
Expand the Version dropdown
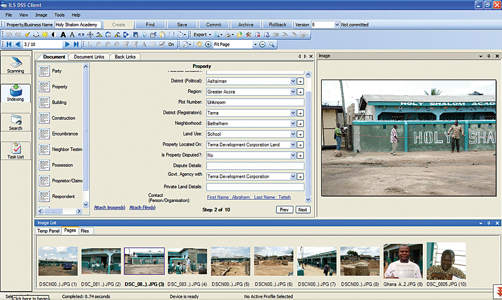pyautogui.click(x=336, y=25)
